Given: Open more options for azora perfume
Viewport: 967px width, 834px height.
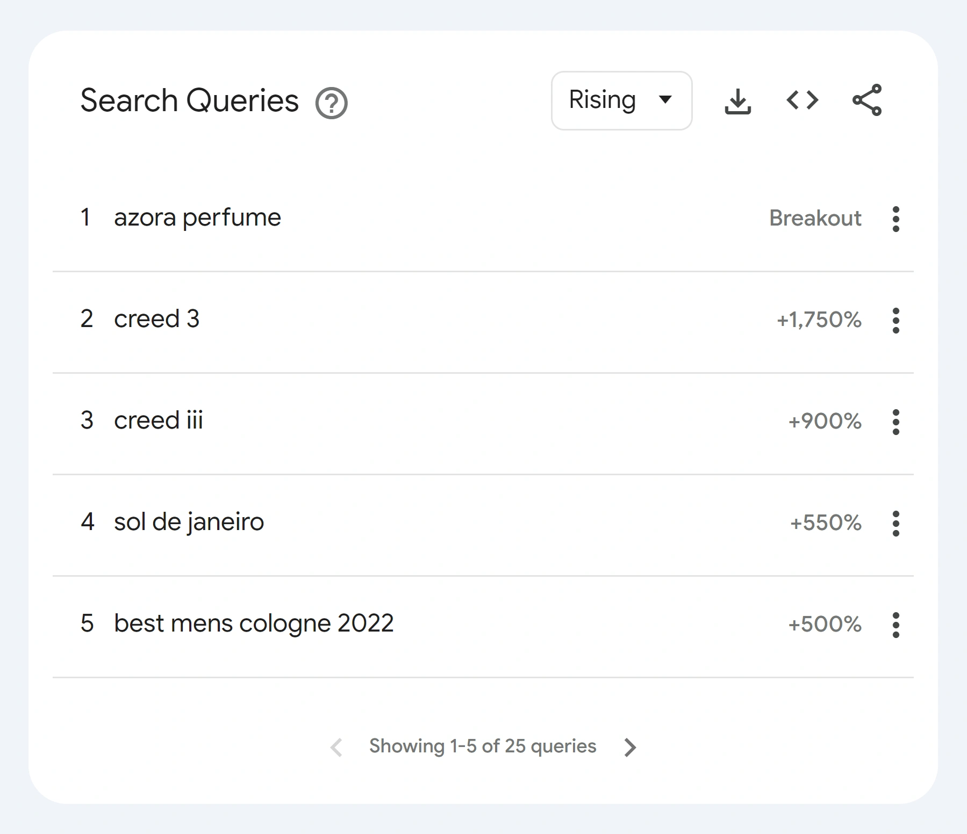Looking at the screenshot, I should tap(896, 219).
